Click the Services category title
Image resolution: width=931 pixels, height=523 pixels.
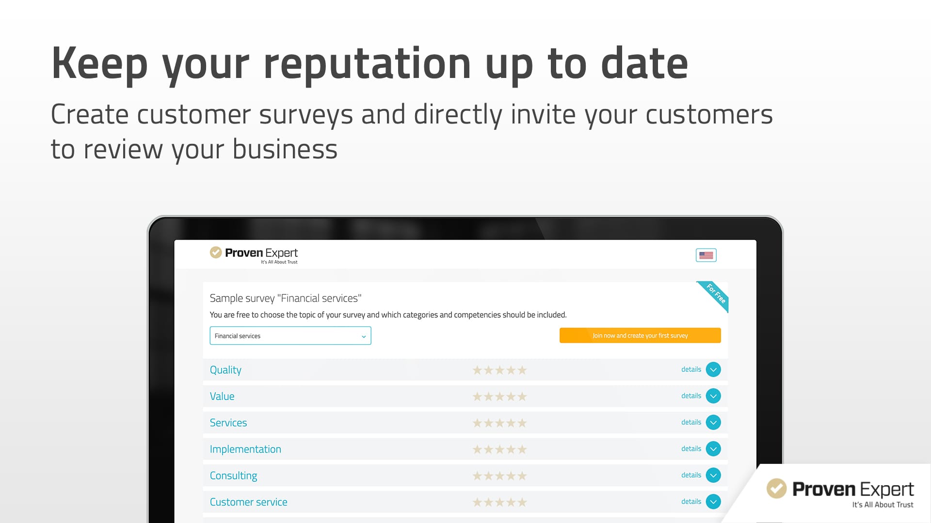click(228, 423)
